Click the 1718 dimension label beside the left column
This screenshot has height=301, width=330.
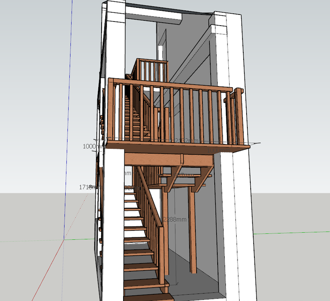(88, 187)
